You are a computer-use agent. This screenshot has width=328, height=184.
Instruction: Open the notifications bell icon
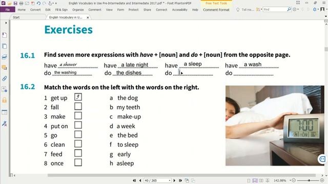tap(315, 9)
